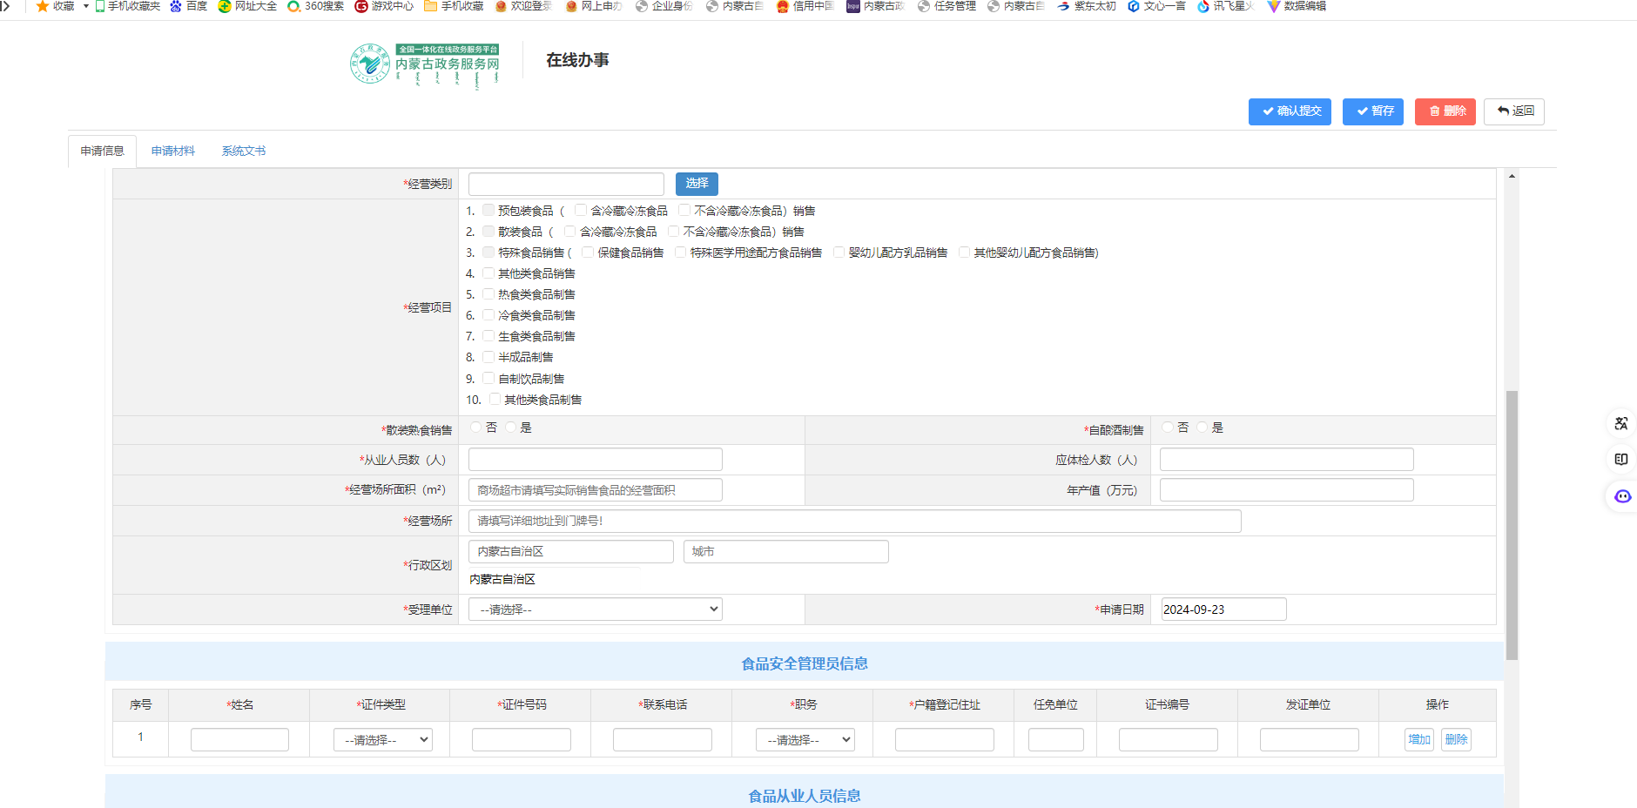Check the 热食类食品制售 checkbox

pyautogui.click(x=488, y=294)
